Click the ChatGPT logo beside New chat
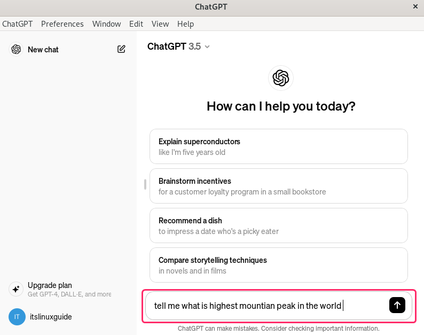 pyautogui.click(x=16, y=49)
